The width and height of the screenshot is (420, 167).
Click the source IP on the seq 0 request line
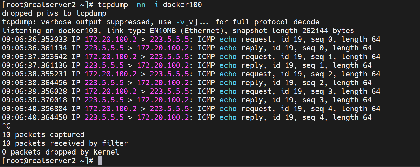[x=111, y=39]
